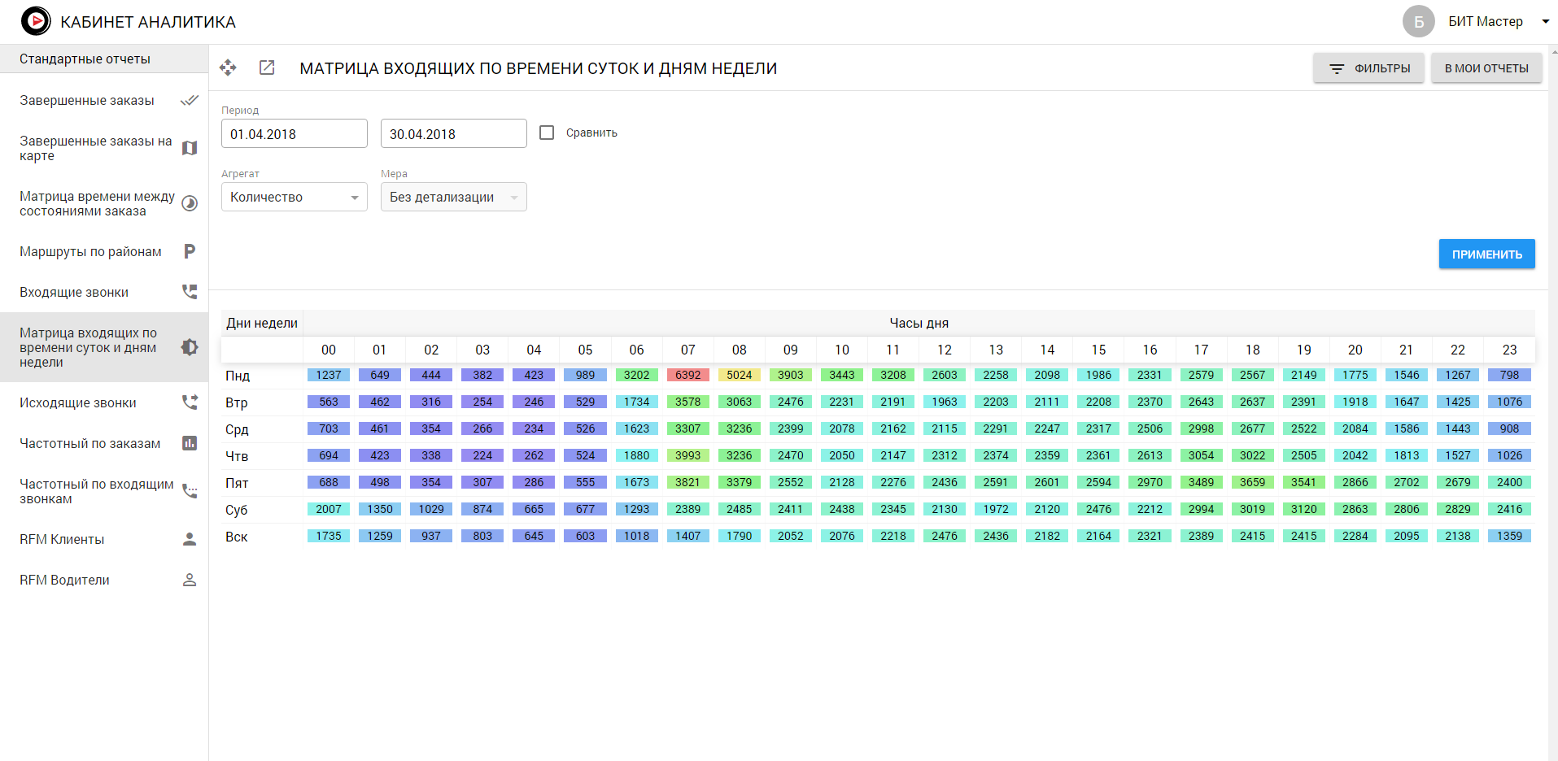The height and width of the screenshot is (761, 1558).
Task: Click the red 6392 heatmap cell
Action: 687,375
